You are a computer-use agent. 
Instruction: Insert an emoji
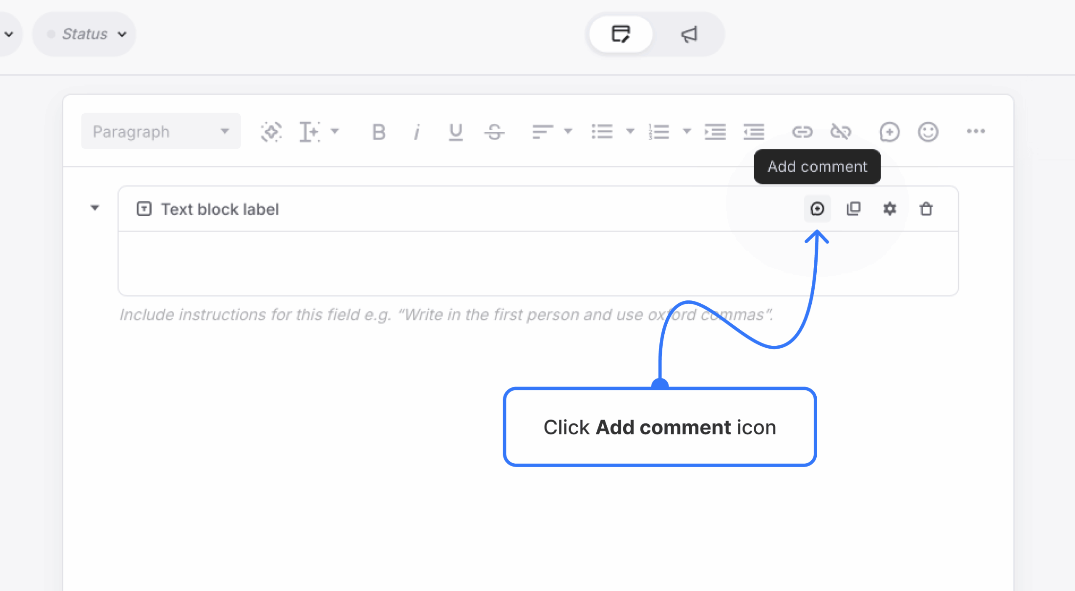coord(928,131)
